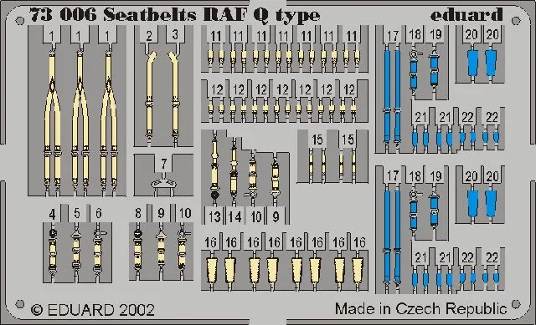This screenshot has height=325, width=536.
Task: Click the number 2 part label
Action: pos(149,35)
